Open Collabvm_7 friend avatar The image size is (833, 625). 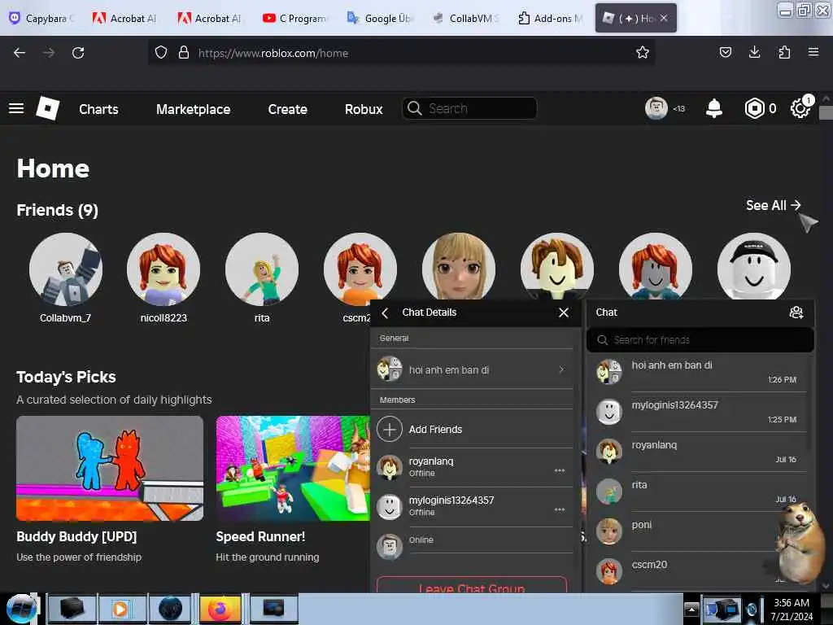point(66,269)
